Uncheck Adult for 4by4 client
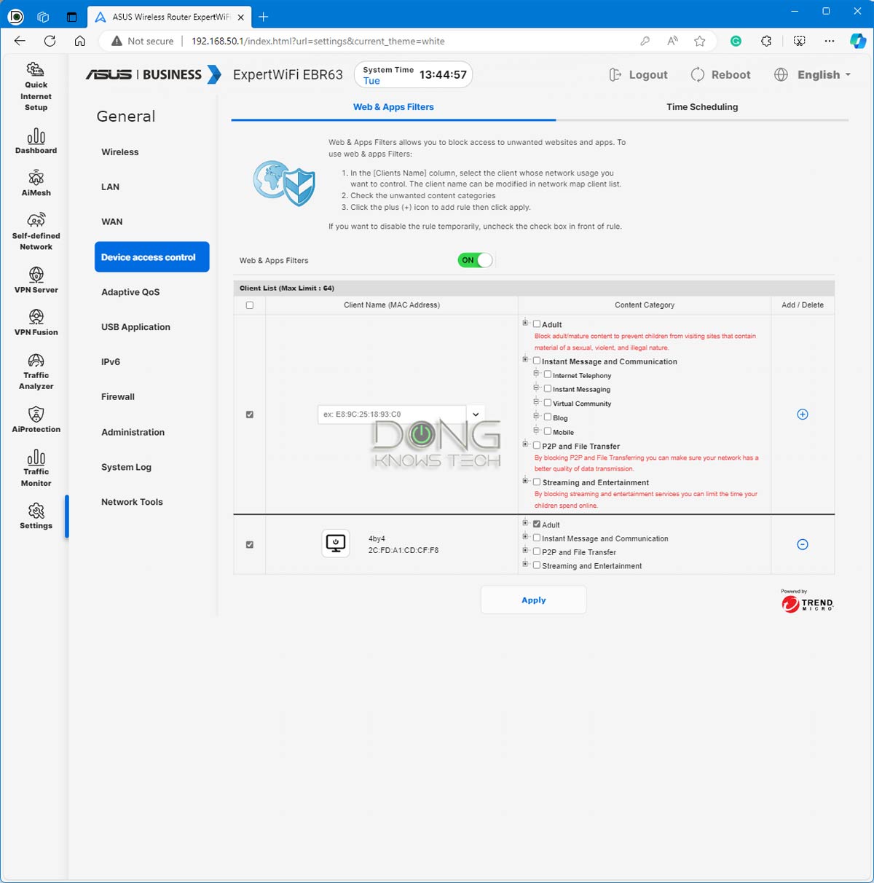Image resolution: width=874 pixels, height=883 pixels. [x=537, y=524]
